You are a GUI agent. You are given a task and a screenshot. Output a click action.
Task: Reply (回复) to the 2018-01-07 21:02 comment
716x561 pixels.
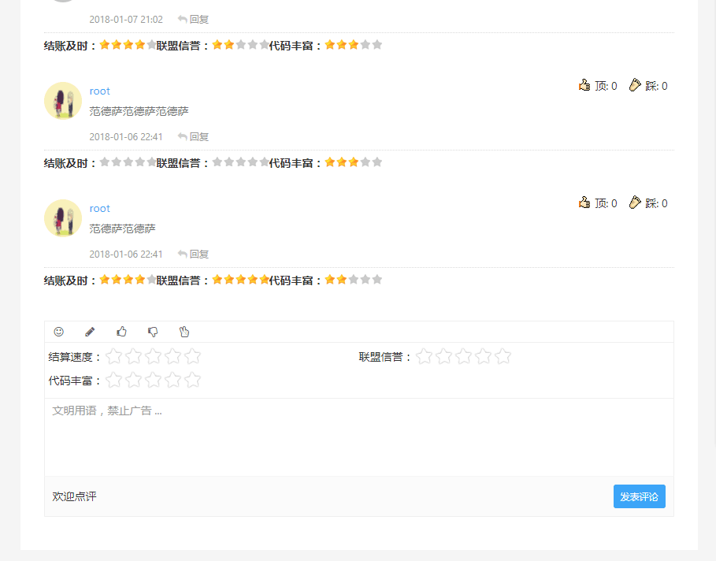(x=194, y=19)
